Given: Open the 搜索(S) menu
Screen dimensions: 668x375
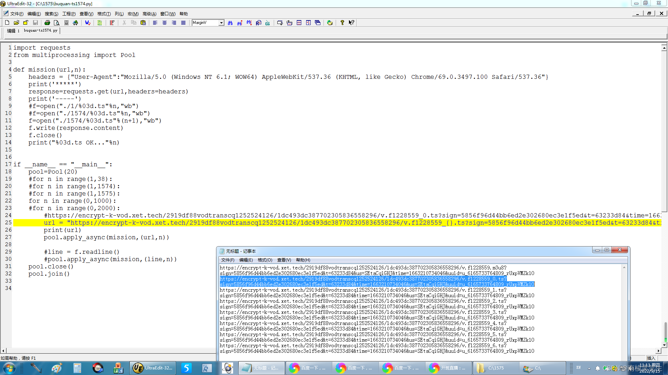Looking at the screenshot, I should pyautogui.click(x=51, y=14).
